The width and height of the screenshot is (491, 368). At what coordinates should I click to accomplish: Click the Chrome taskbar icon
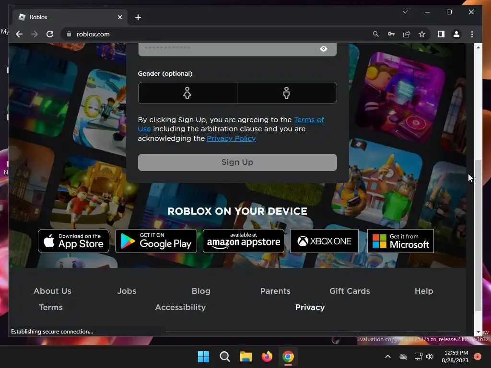click(x=288, y=356)
